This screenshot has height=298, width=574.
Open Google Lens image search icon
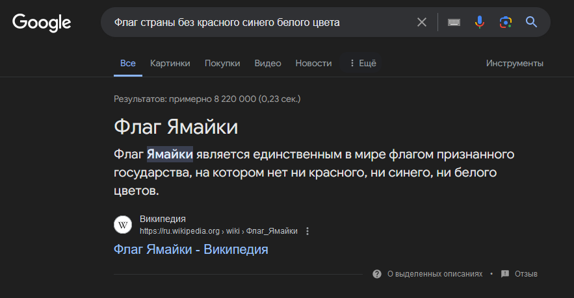(x=506, y=22)
